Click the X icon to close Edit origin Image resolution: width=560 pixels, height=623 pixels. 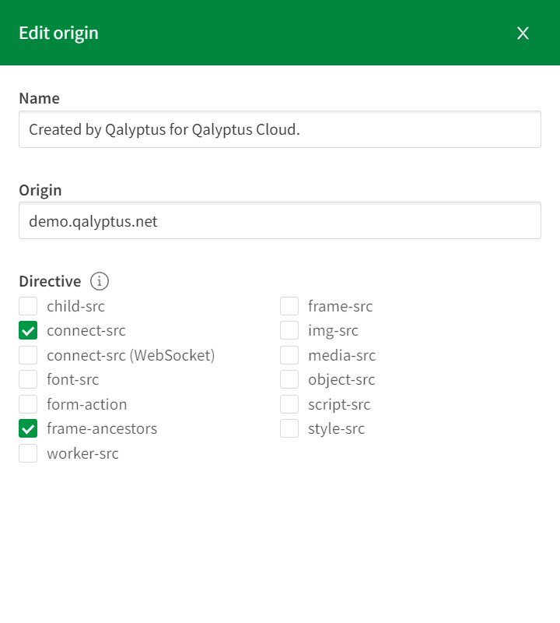(x=523, y=33)
